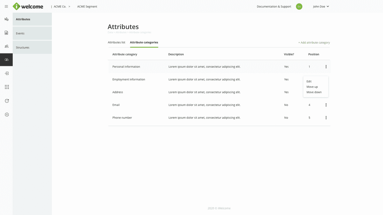
Task: Open the John Doe user dropdown
Action: (321, 6)
